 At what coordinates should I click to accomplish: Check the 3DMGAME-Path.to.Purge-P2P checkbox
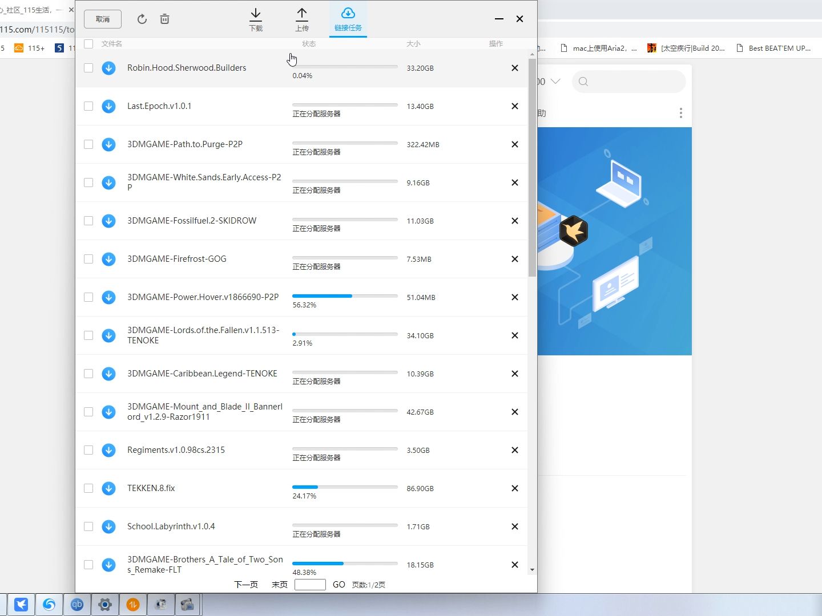coord(88,144)
